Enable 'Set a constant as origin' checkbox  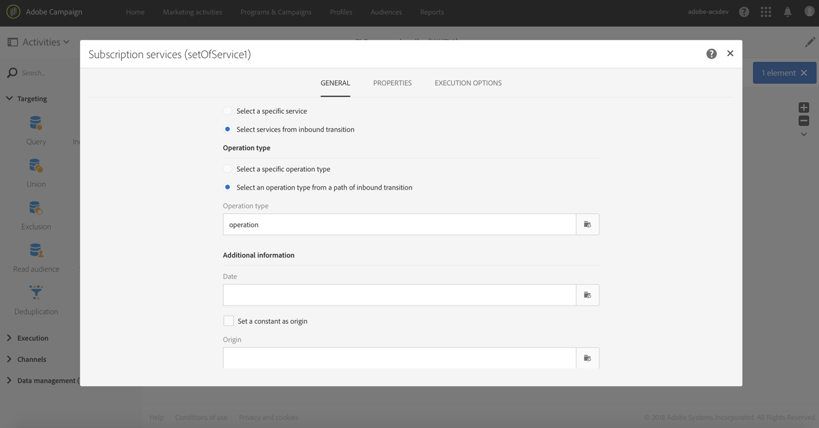pyautogui.click(x=228, y=321)
